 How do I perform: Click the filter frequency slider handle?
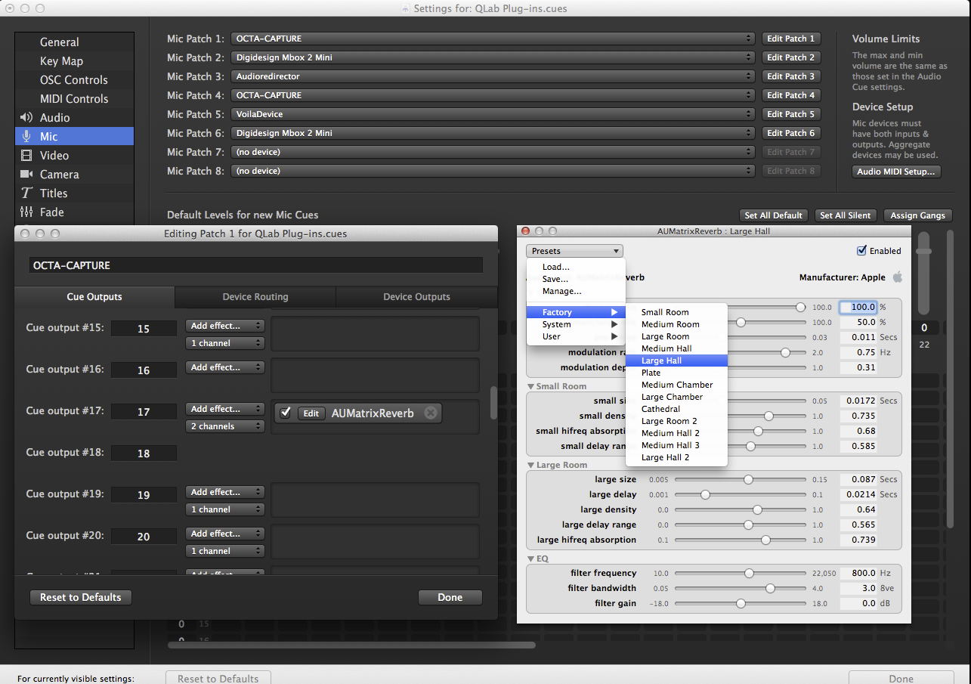click(749, 574)
